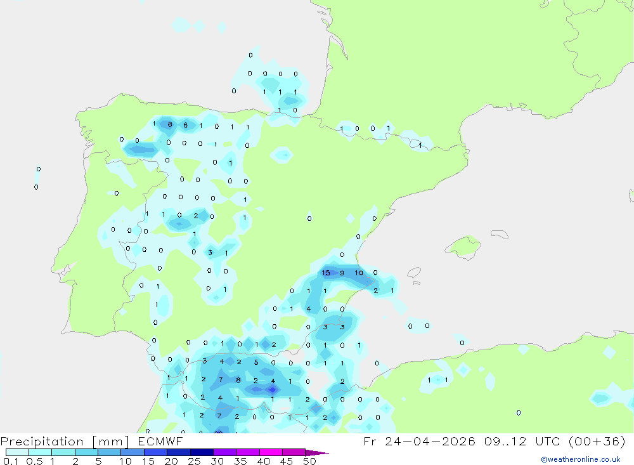Select the 0.5–1 mm legend swatch
The width and height of the screenshot is (634, 465).
pyautogui.click(x=41, y=452)
